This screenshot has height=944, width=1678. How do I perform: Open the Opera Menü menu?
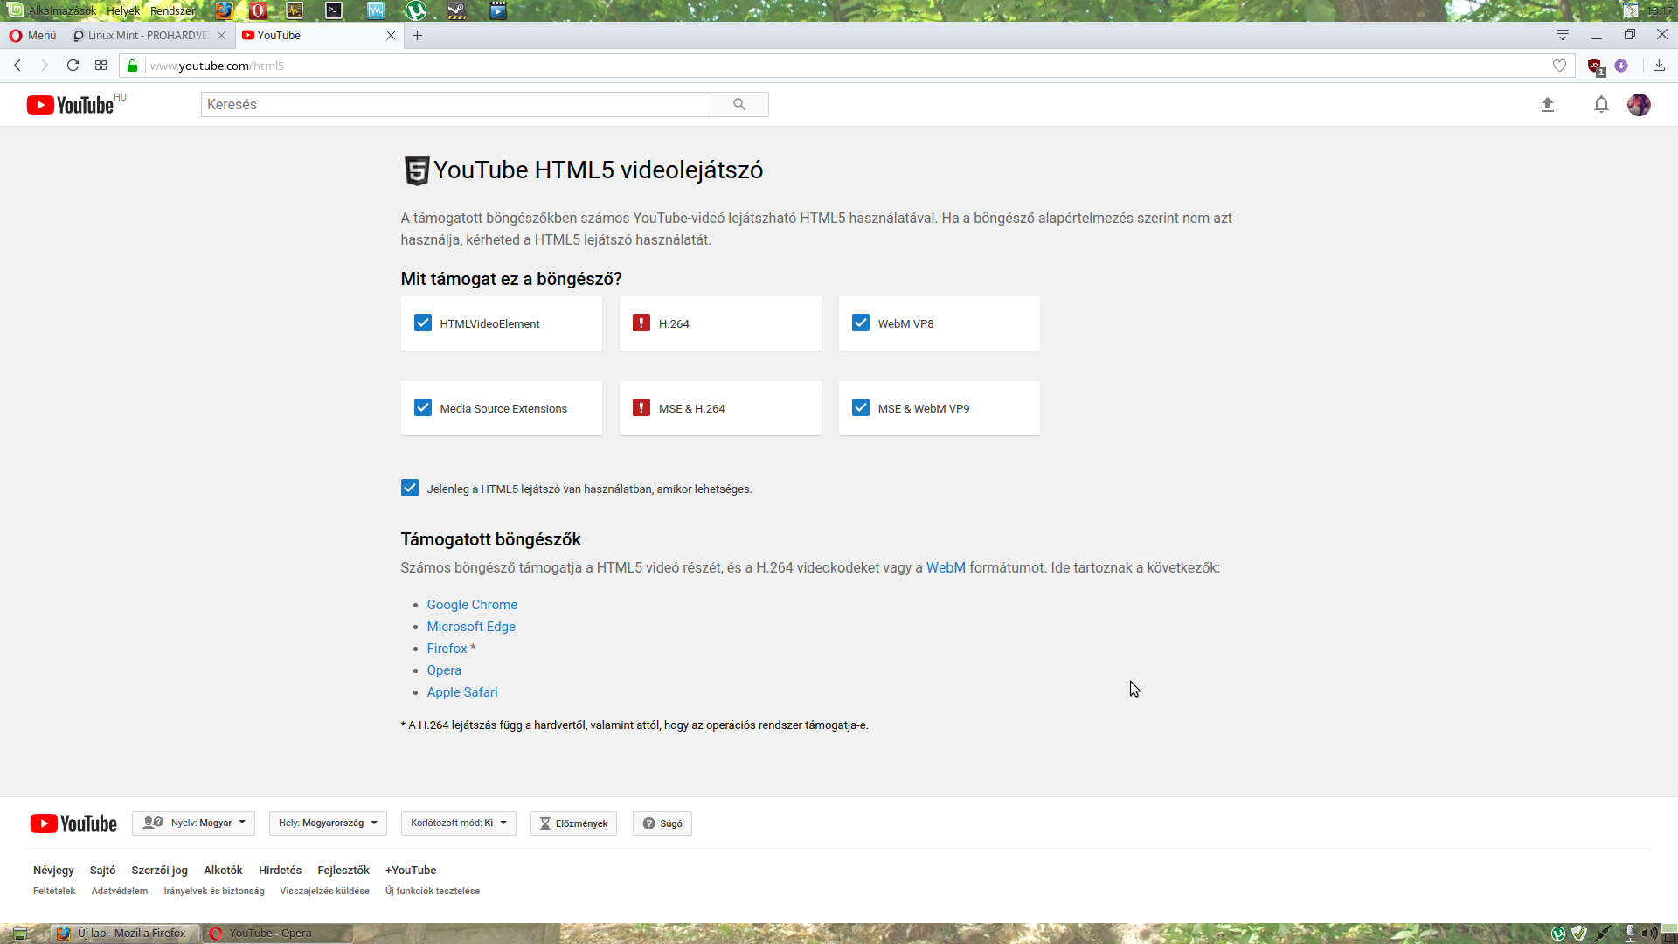click(32, 36)
